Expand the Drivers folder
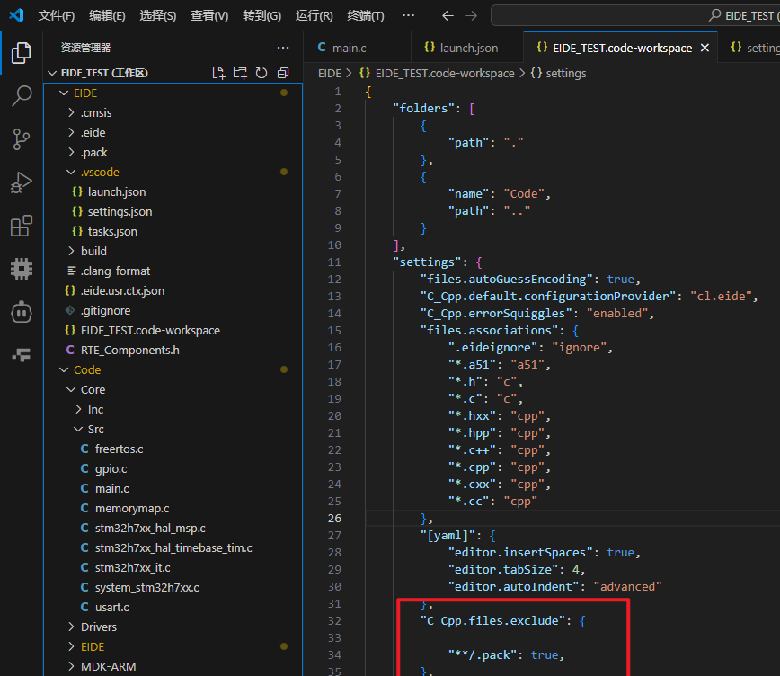This screenshot has width=780, height=676. click(x=98, y=627)
